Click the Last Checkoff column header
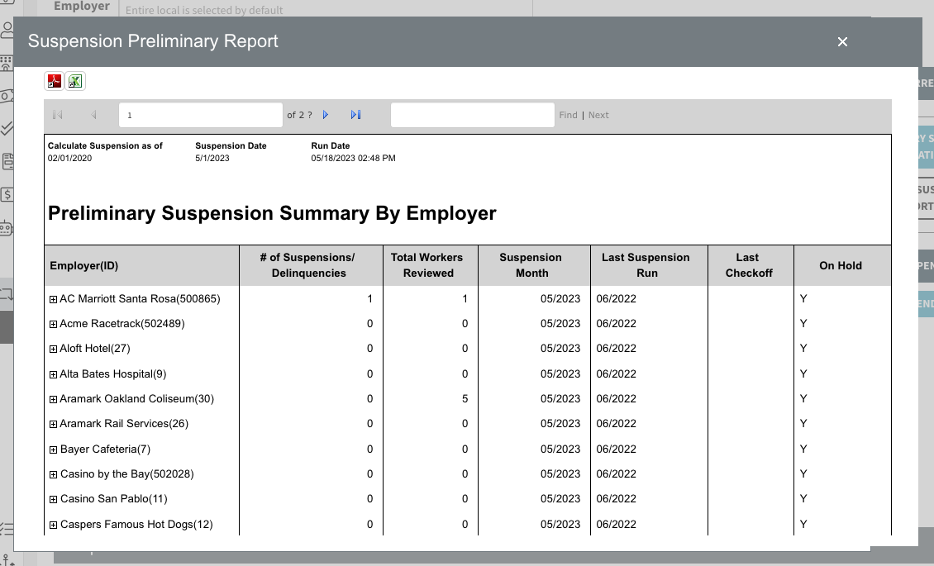This screenshot has width=934, height=566. point(751,265)
